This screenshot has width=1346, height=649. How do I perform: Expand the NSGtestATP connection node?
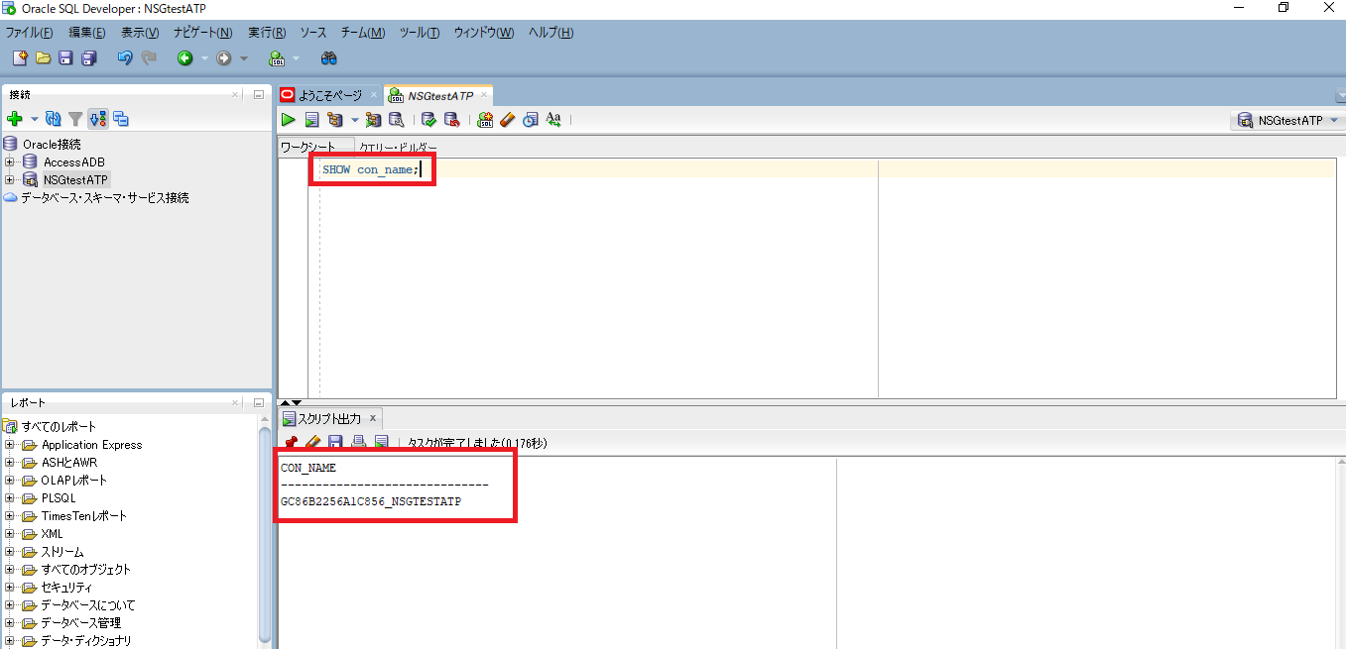point(10,180)
